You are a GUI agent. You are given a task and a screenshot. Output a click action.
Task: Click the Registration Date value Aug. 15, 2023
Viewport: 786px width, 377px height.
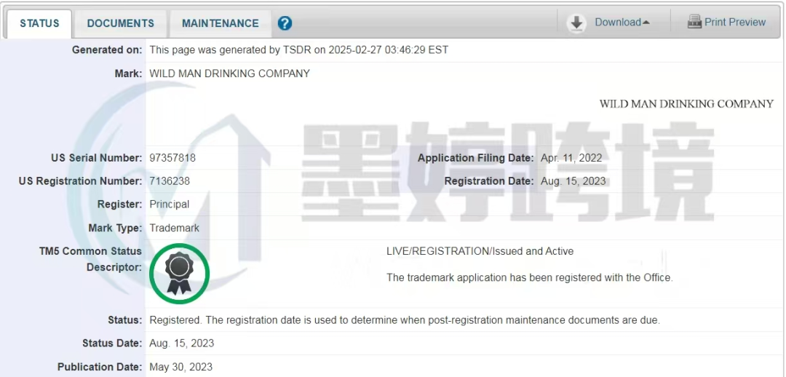573,181
